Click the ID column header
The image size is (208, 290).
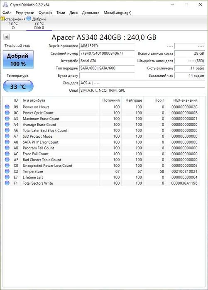pos(16,100)
